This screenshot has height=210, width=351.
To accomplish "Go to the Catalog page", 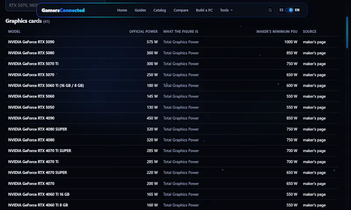I will (x=160, y=10).
